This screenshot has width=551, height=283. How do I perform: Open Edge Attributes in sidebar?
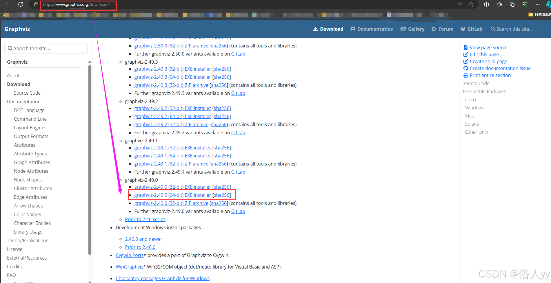coord(30,197)
